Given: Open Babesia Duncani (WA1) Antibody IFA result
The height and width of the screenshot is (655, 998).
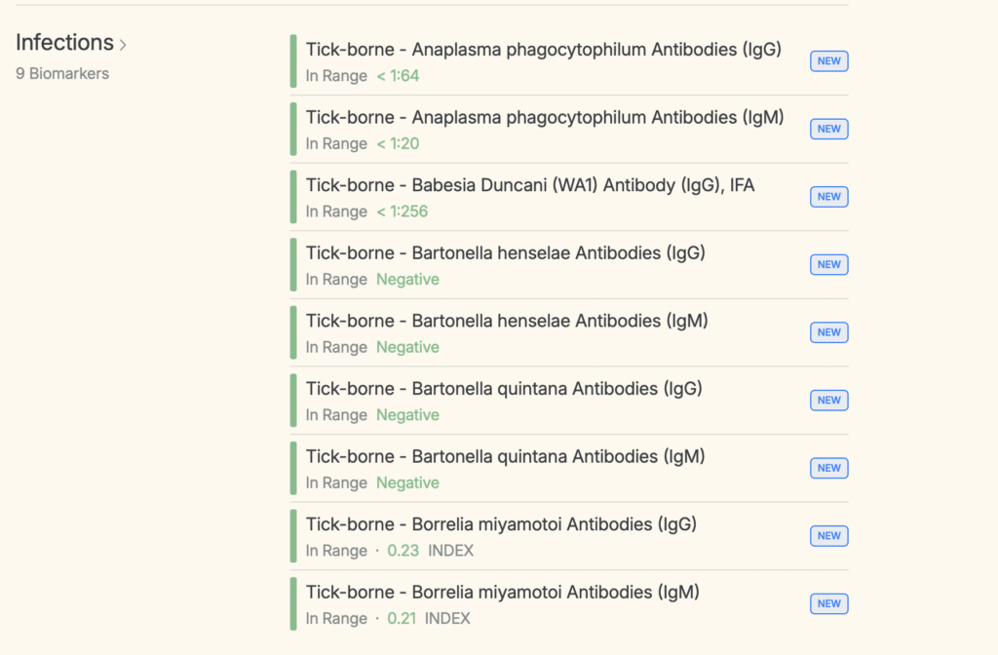Looking at the screenshot, I should coord(529,185).
